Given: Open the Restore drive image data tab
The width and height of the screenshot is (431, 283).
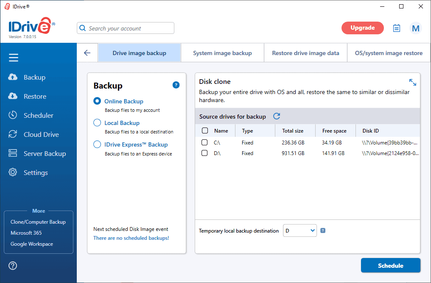Looking at the screenshot, I should 305,53.
